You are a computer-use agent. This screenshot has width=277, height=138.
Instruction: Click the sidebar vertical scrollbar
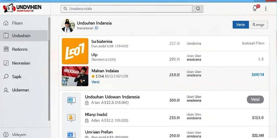pos(49,69)
